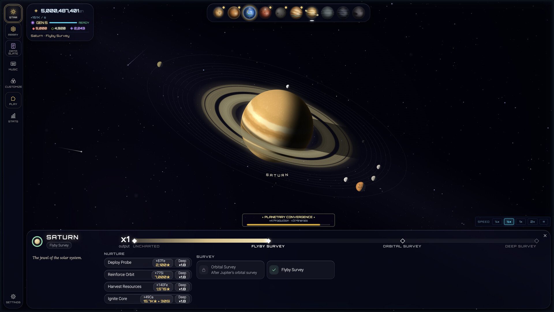Click the Orbital Survey diamond marker

pyautogui.click(x=403, y=241)
